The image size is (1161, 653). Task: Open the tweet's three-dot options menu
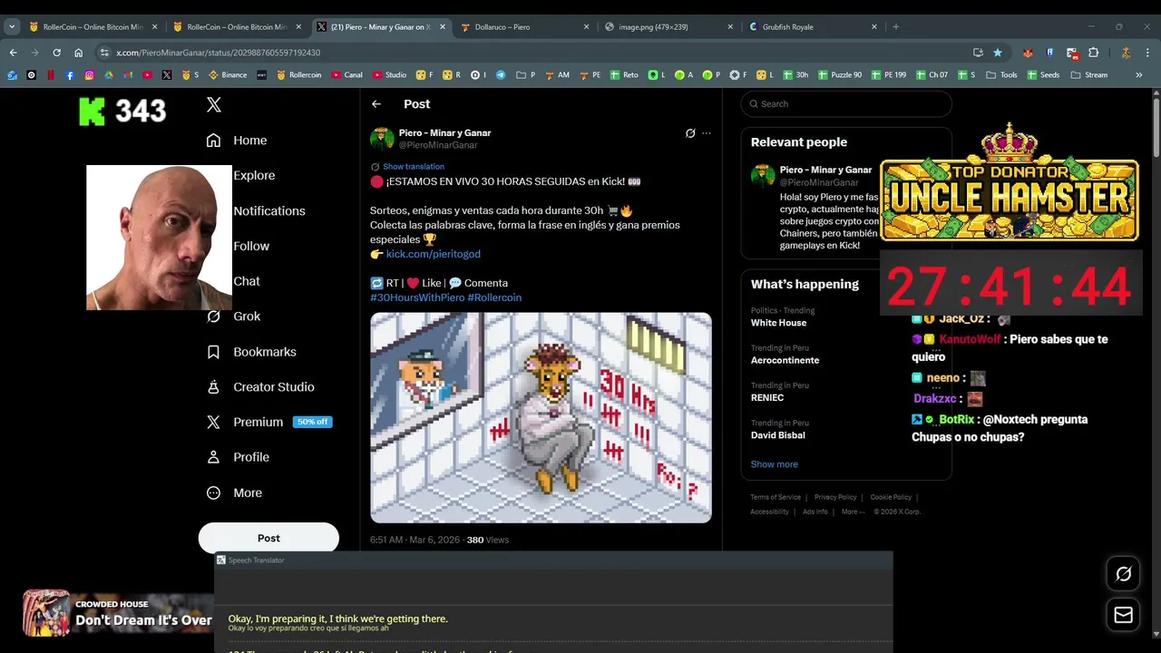click(x=707, y=133)
